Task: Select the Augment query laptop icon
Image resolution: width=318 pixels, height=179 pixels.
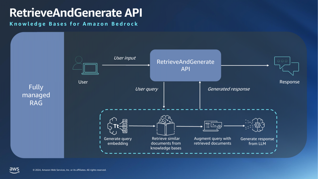Action: coord(212,126)
